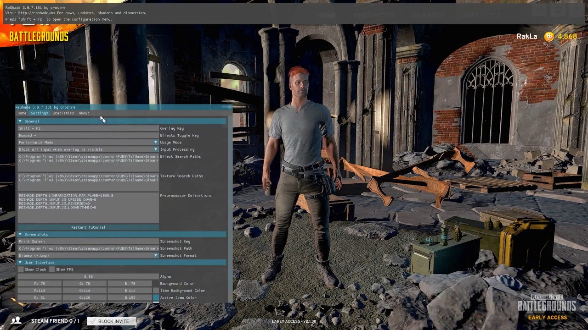The height and width of the screenshot is (330, 588).
Task: Click the Restart Tutorial button
Action: (88, 227)
